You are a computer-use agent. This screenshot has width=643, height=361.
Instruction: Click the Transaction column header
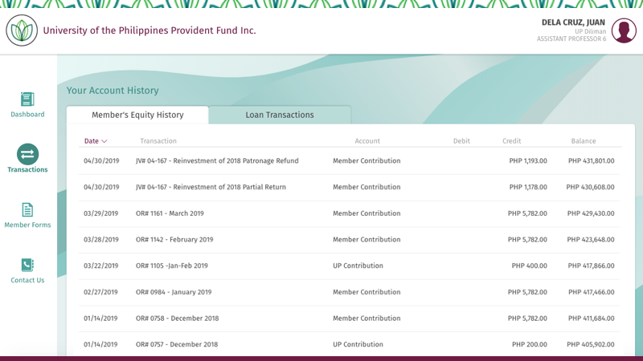coord(158,141)
